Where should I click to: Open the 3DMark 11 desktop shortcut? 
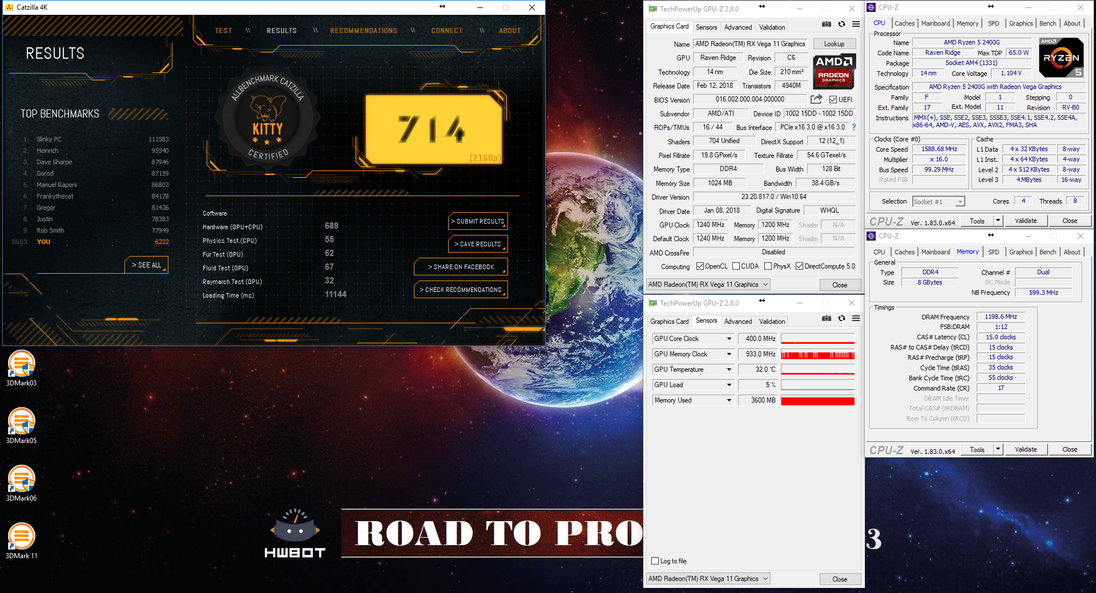pos(22,541)
